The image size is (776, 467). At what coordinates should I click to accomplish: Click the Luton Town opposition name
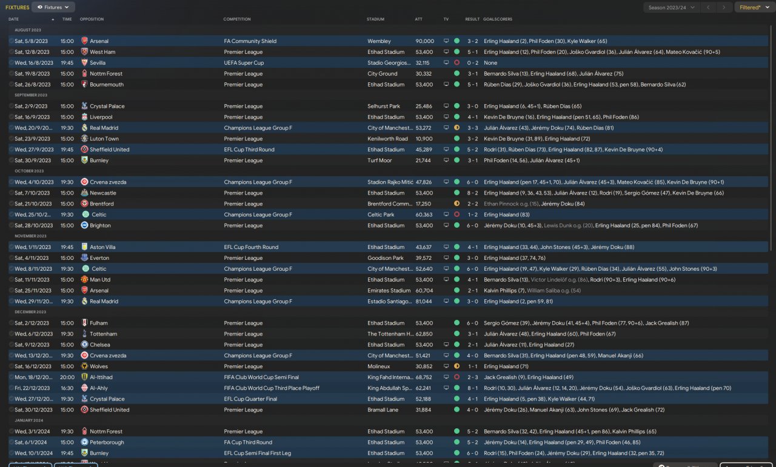[104, 139]
